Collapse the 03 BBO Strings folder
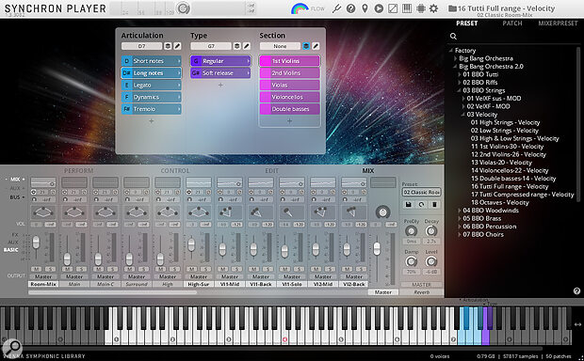The height and width of the screenshot is (361, 584). [460, 90]
